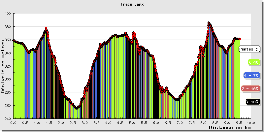Select the 240 tick label on the elevation axis
264x132 pixels.
pyautogui.click(x=8, y=118)
